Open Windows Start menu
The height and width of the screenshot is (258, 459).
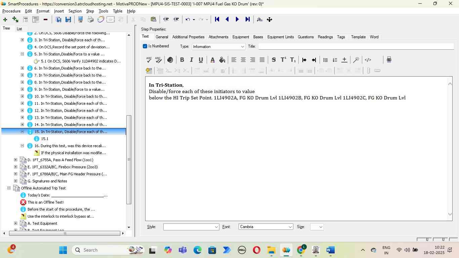click(63, 250)
